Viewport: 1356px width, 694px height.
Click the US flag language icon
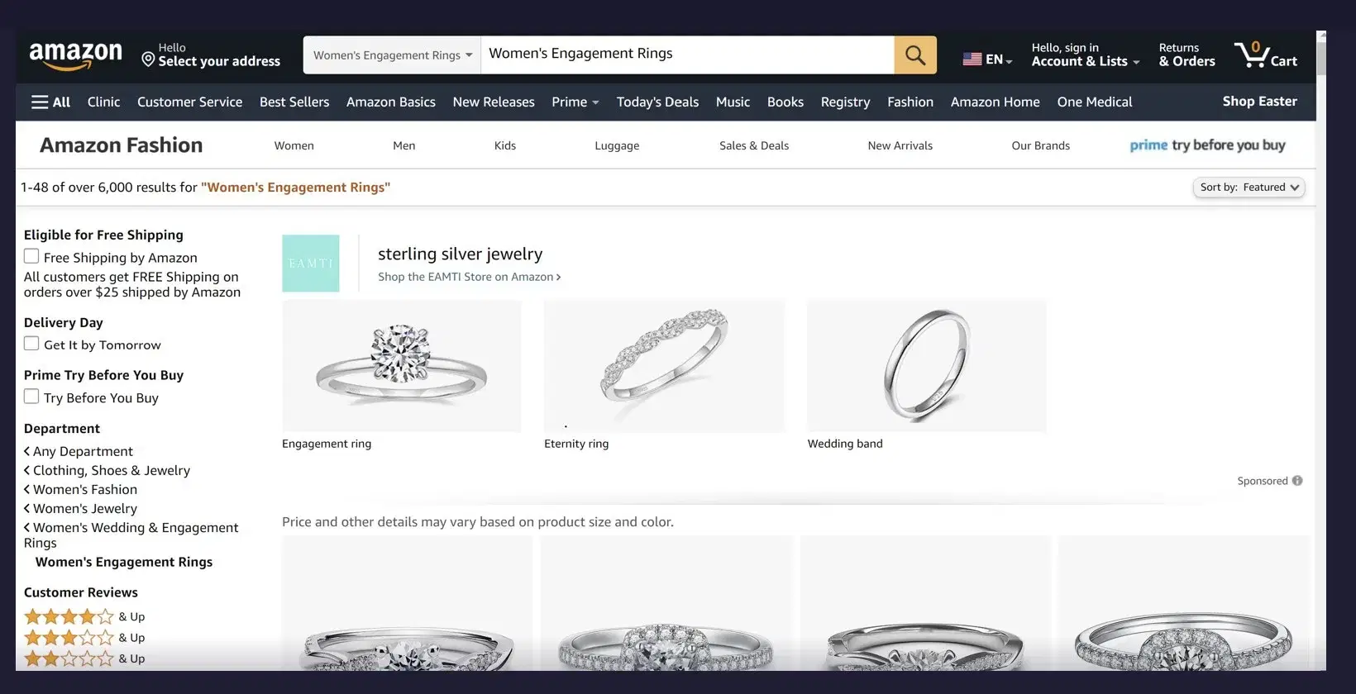click(x=972, y=59)
